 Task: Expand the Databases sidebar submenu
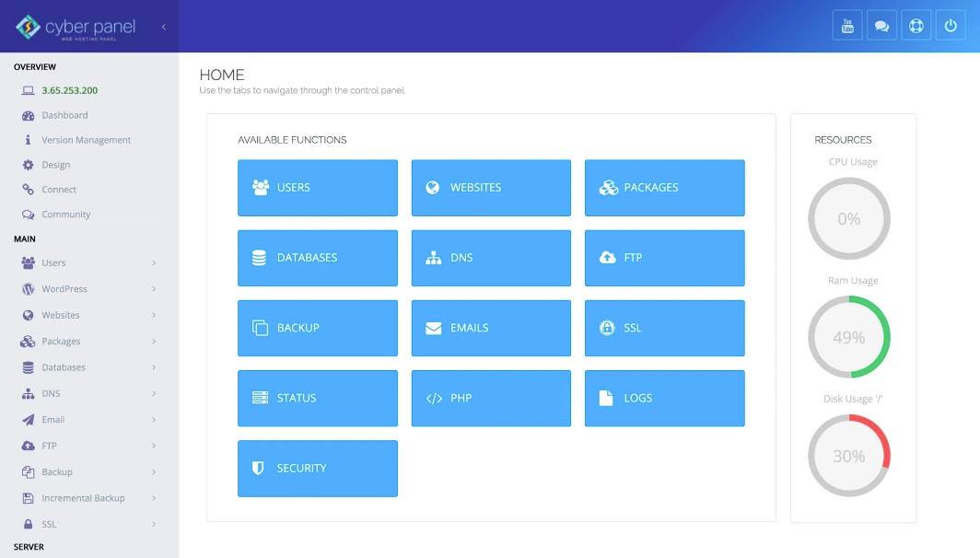pyautogui.click(x=87, y=367)
